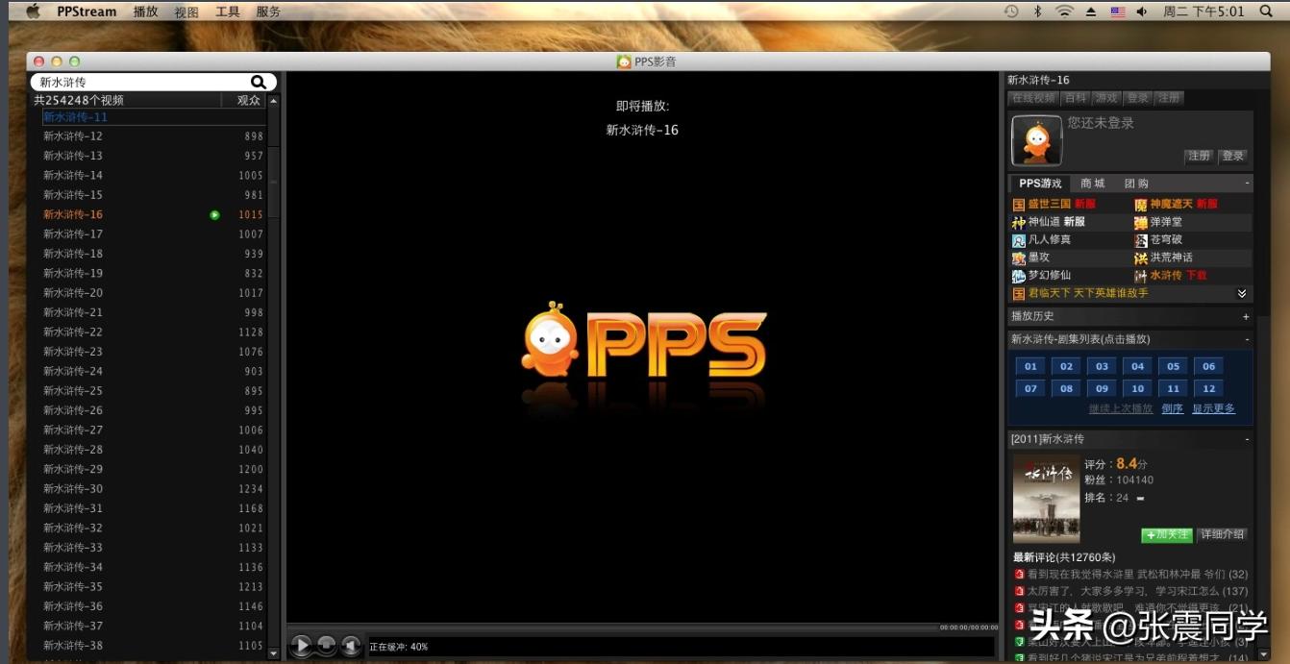Click the green 加关注 button
1290x664 pixels.
(x=1166, y=534)
